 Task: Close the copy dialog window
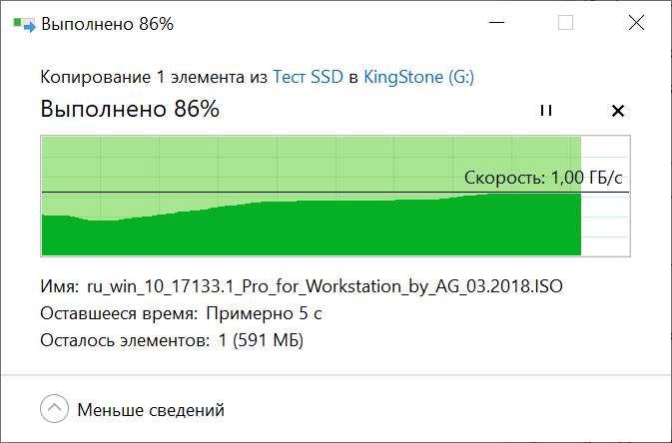(x=635, y=24)
